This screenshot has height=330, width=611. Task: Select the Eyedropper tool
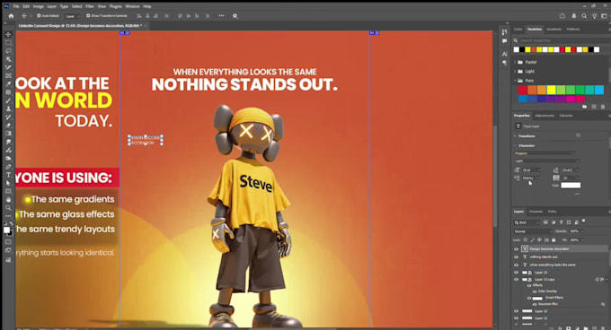[8, 84]
